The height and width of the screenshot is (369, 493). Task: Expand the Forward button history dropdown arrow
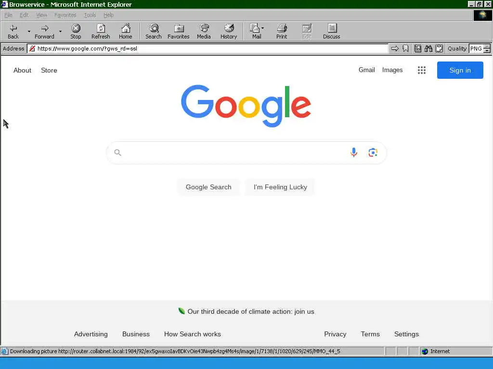(60, 31)
